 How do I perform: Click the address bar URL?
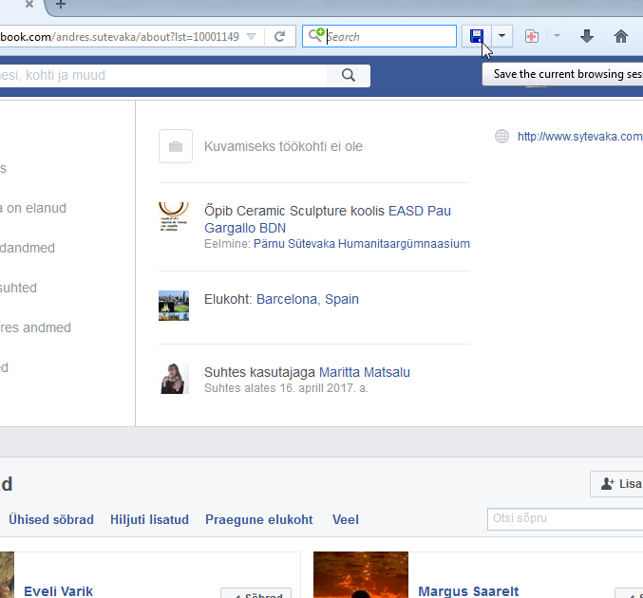(x=120, y=37)
